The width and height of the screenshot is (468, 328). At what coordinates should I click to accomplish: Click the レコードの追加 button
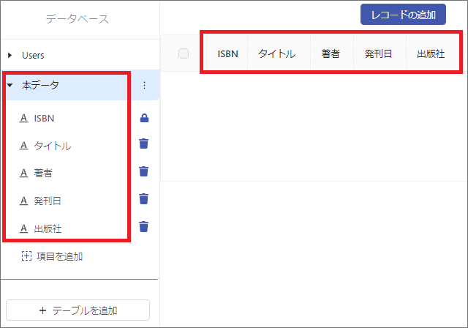403,15
